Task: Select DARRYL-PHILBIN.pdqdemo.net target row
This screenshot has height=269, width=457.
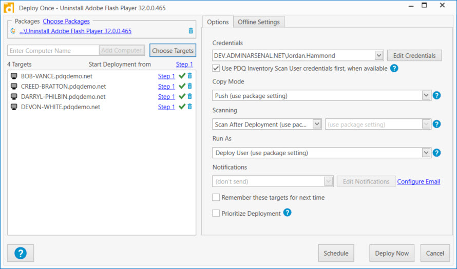Action: coord(102,96)
